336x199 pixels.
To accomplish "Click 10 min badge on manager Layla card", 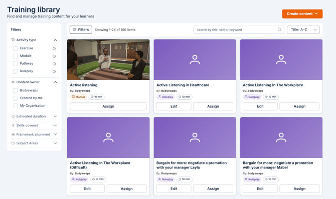I will tap(184, 179).
